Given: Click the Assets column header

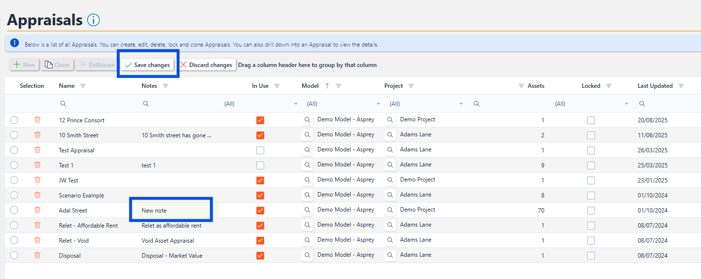Looking at the screenshot, I should 536,86.
